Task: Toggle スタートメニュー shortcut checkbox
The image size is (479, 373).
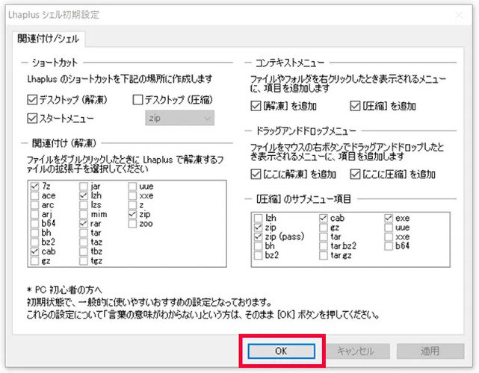Action: point(32,118)
